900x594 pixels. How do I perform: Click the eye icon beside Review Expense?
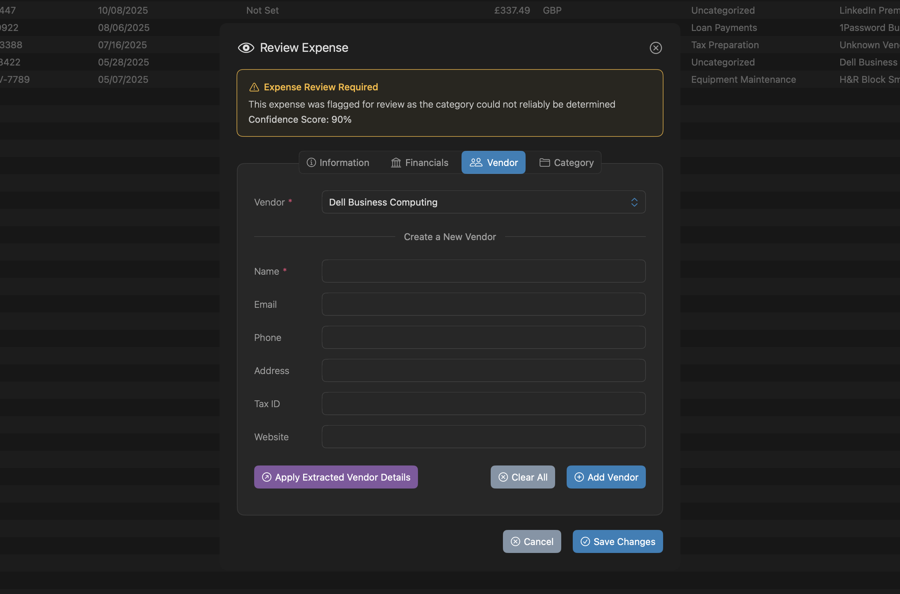(x=246, y=48)
